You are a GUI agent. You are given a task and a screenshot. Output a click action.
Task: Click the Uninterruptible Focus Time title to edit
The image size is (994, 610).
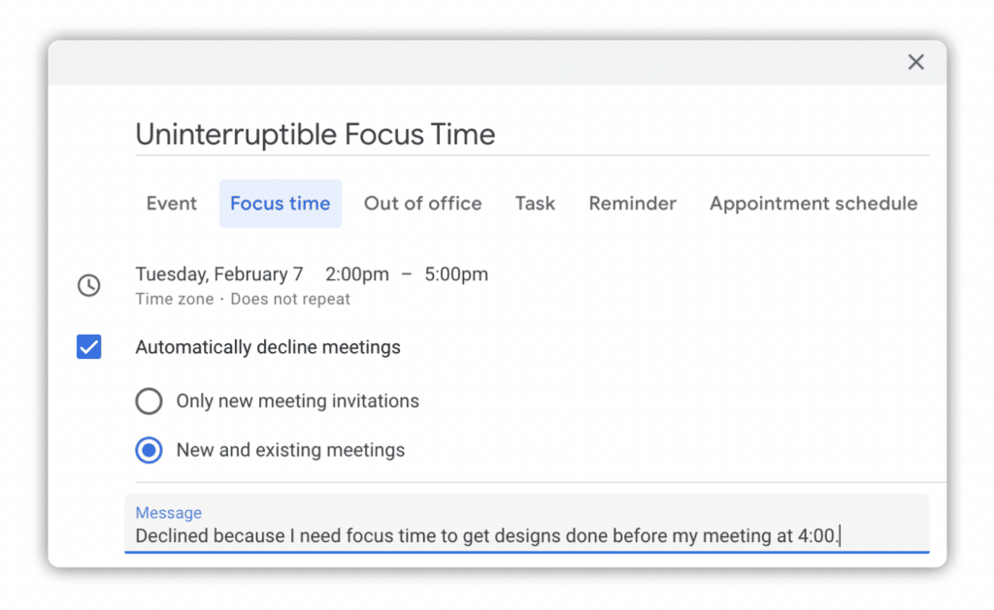[x=315, y=135]
